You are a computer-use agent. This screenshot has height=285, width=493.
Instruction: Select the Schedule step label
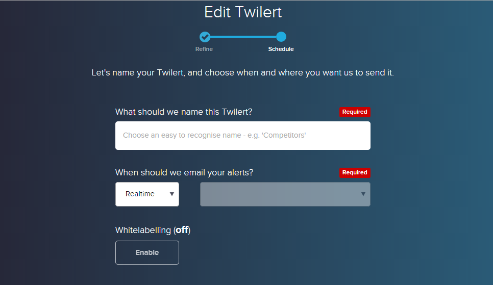(x=281, y=49)
